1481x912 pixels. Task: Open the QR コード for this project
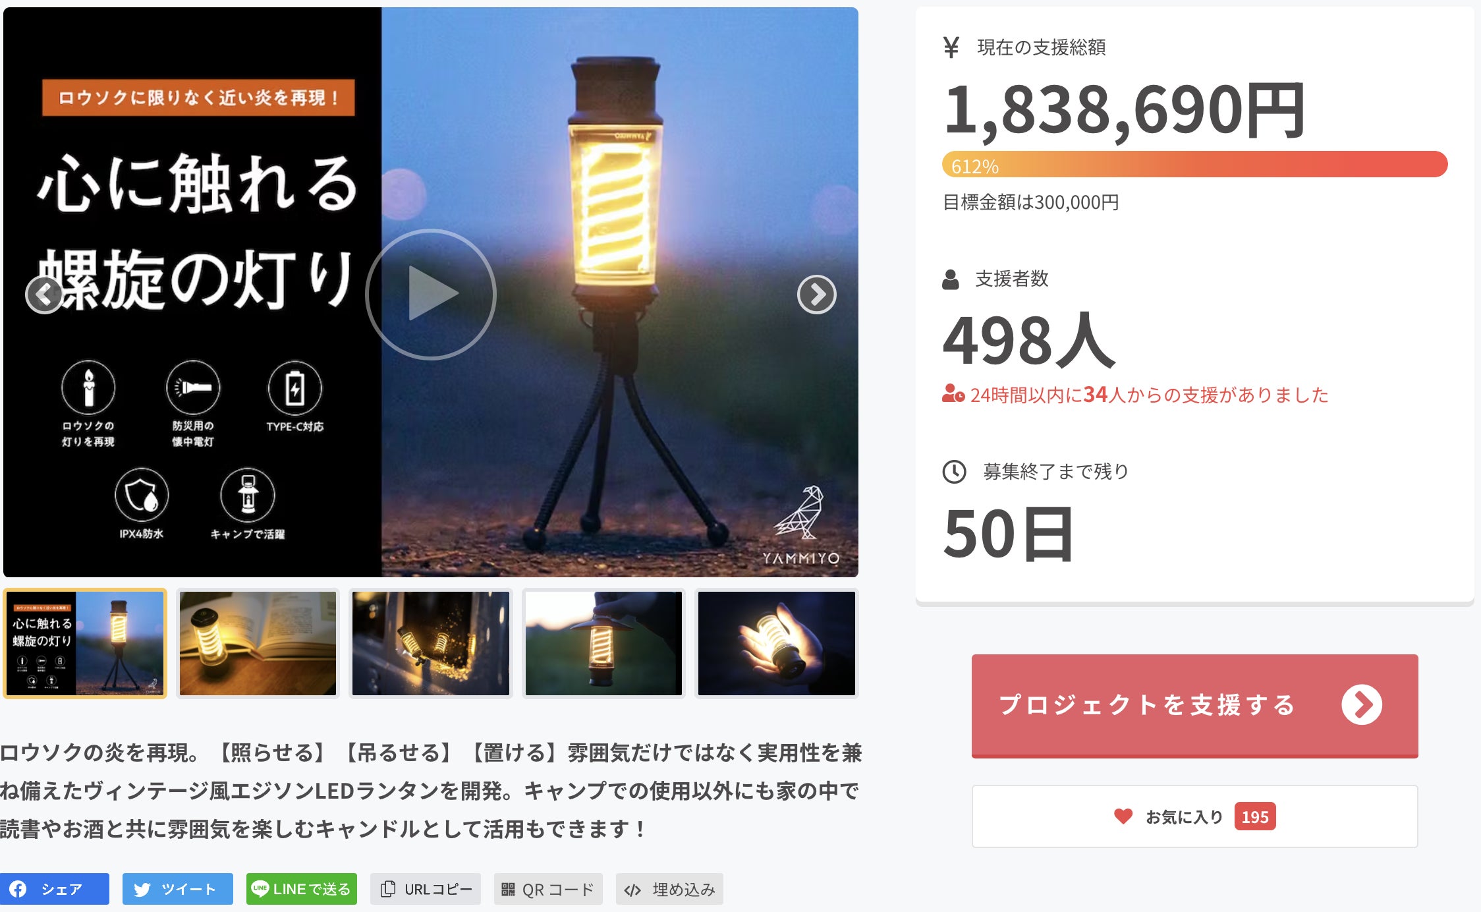coord(548,889)
